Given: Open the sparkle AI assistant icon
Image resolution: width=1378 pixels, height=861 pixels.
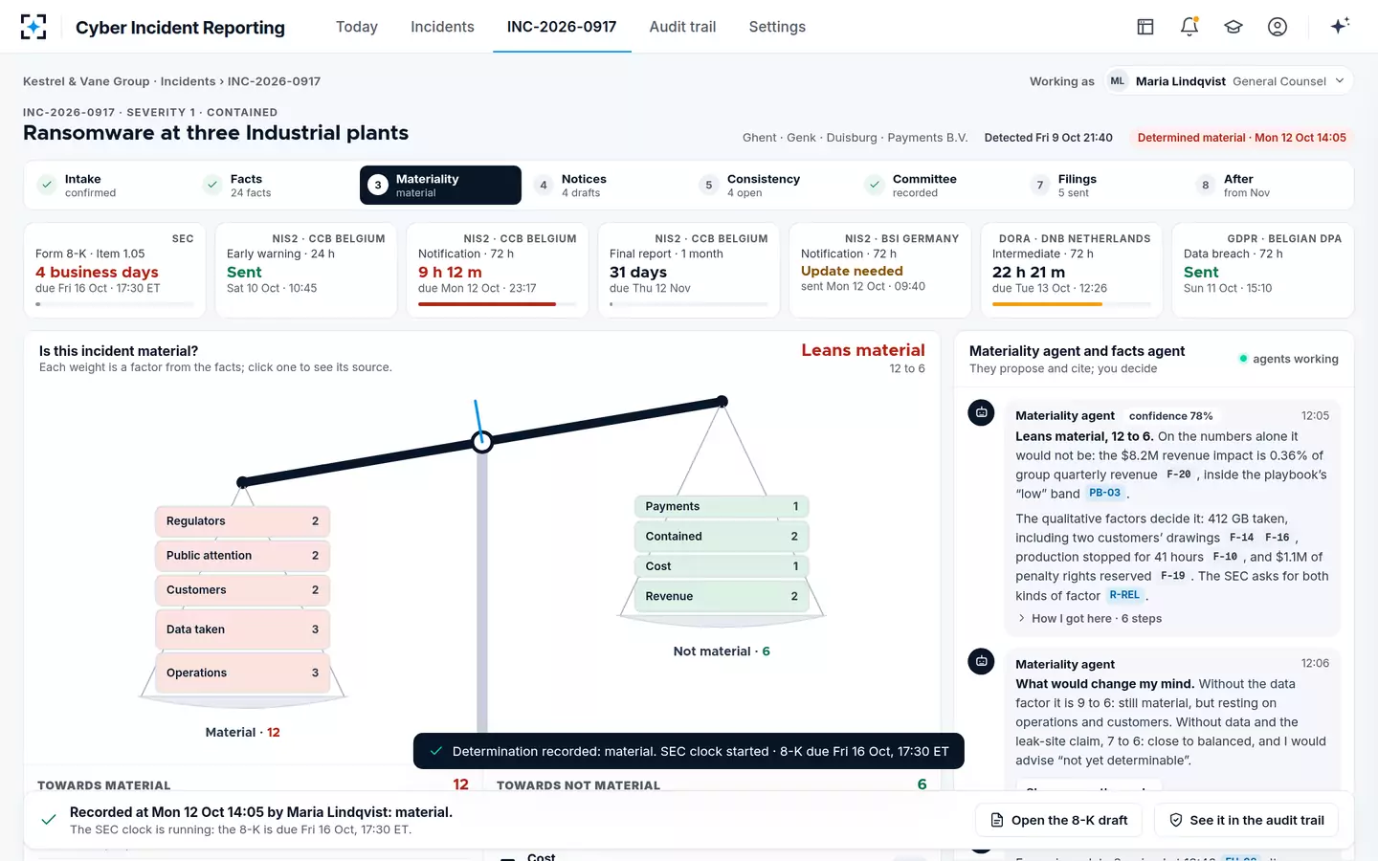Looking at the screenshot, I should pos(1340,26).
